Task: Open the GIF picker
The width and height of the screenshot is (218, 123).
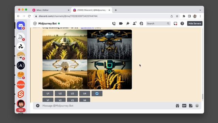Action: (x=184, y=106)
